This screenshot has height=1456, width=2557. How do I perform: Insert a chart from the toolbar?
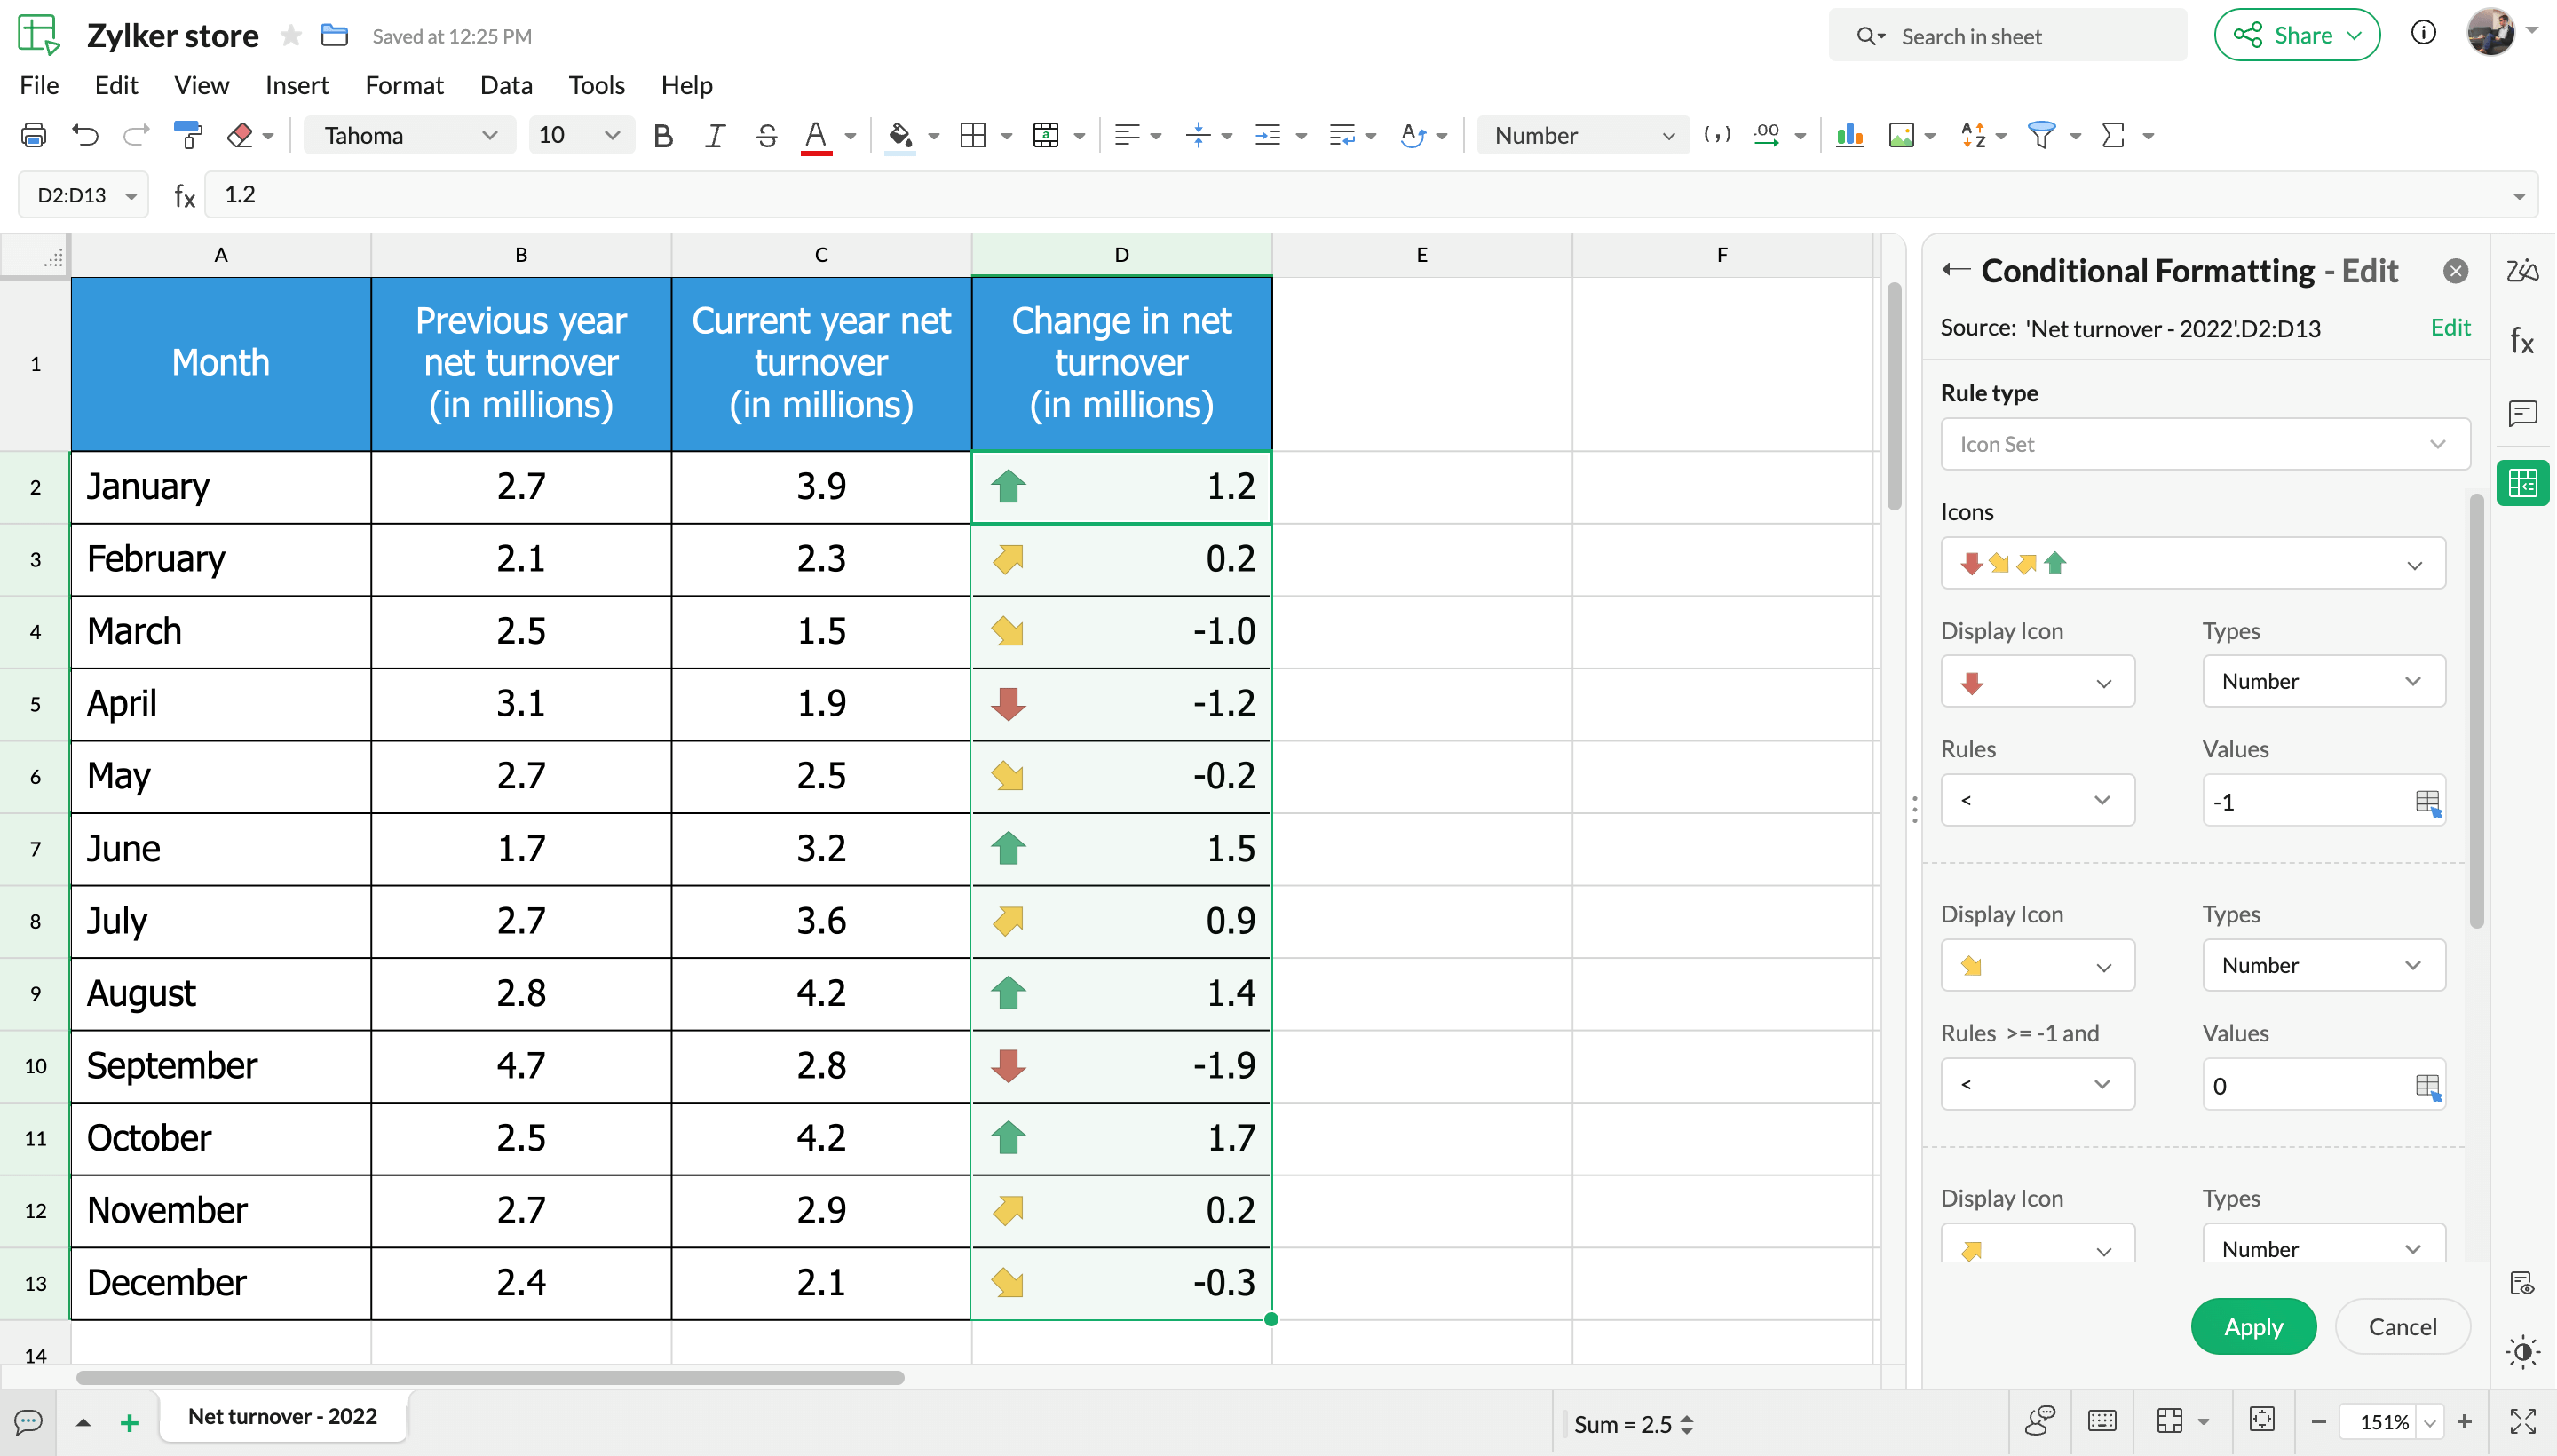(x=1849, y=135)
